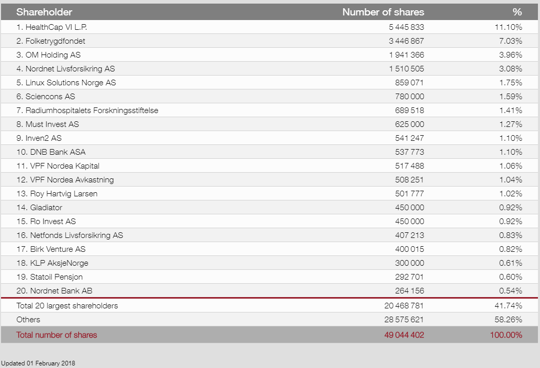This screenshot has height=368, width=540.
Task: Click share count 264 156
Action: (x=409, y=291)
